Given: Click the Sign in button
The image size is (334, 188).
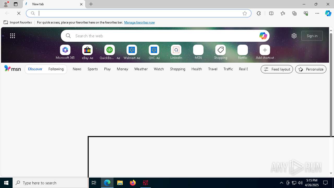Looking at the screenshot, I should pyautogui.click(x=312, y=36).
